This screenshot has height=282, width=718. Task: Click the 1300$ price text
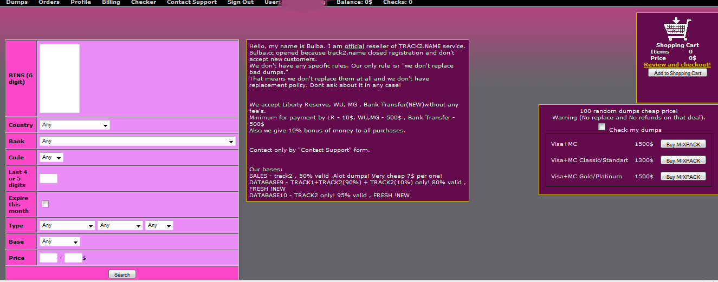point(644,160)
